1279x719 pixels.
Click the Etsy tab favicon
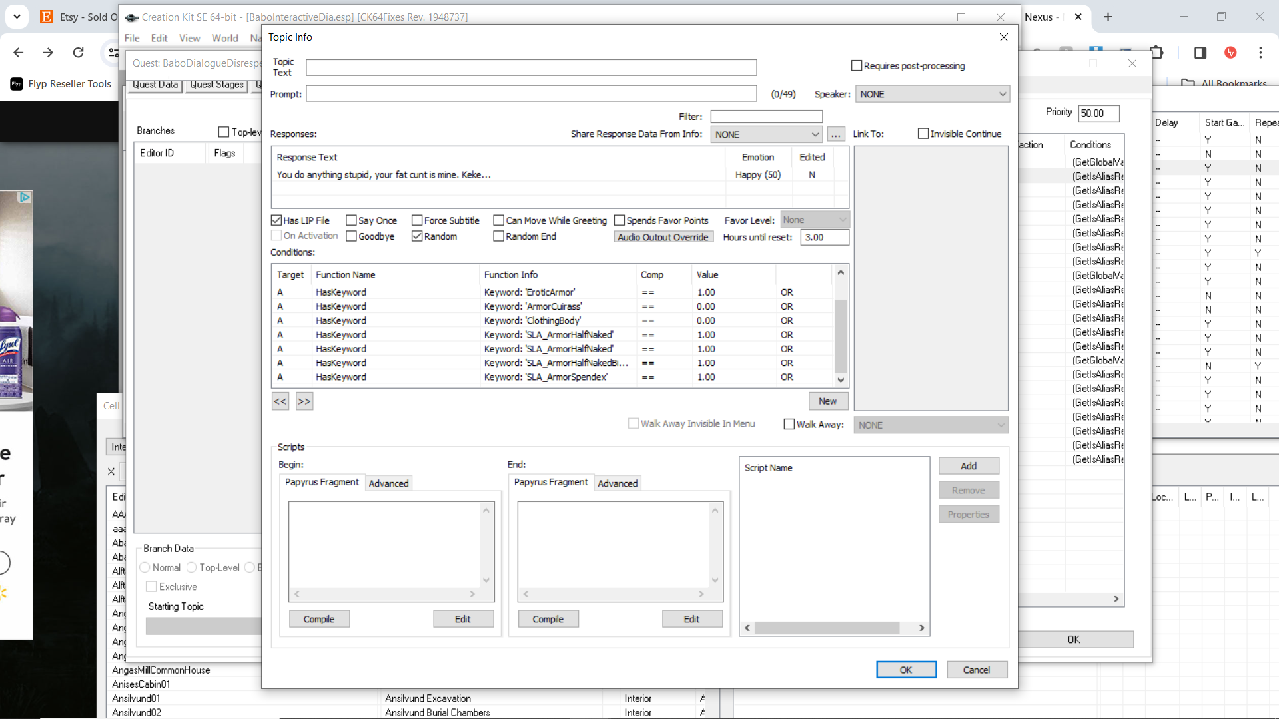[x=47, y=17]
